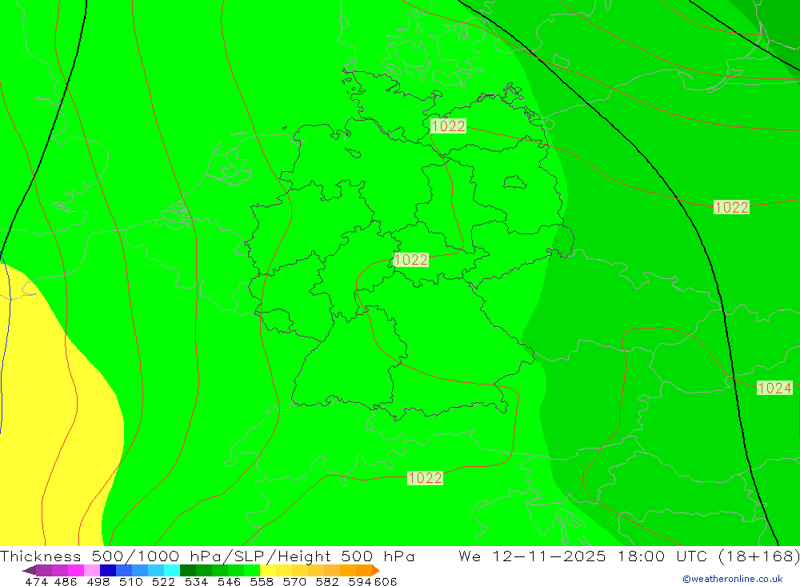Screen dimensions: 800x586
Task: Click the 'Thickness 500/1000 hPa/SLP/Height 500 hPa' title
Action: coord(207,556)
